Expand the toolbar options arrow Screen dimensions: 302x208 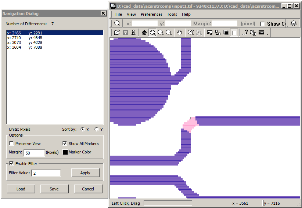point(268,34)
